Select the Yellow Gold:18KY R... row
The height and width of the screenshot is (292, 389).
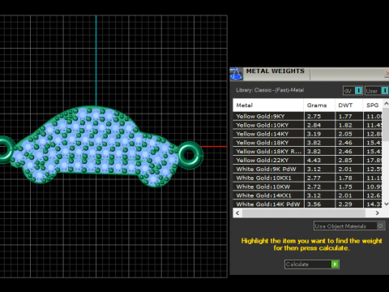(307, 152)
